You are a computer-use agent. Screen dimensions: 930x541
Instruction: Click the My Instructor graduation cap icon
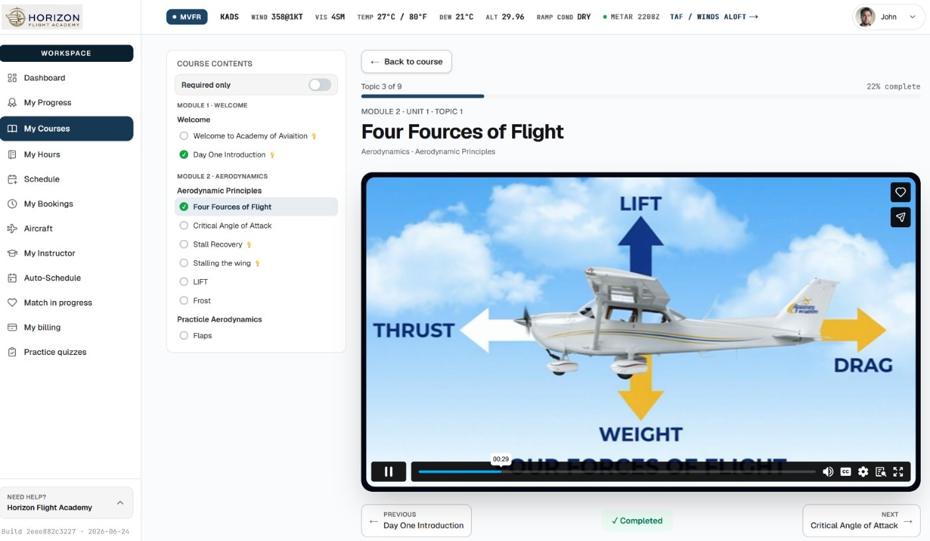pos(12,253)
